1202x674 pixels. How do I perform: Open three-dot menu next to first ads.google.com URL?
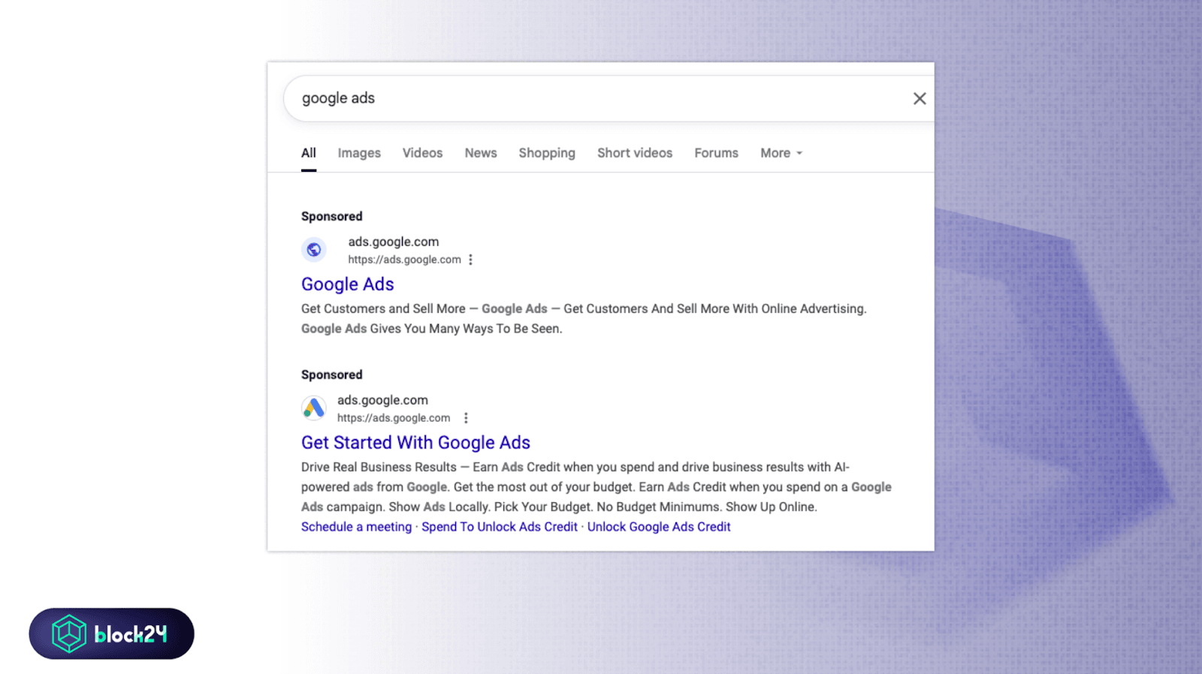point(470,260)
